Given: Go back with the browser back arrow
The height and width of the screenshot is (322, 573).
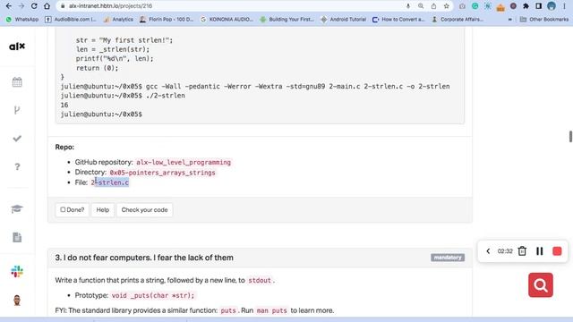Looking at the screenshot, I should point(8,6).
